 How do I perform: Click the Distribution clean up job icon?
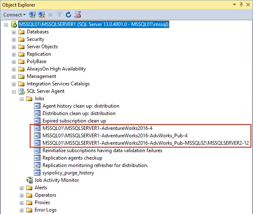37,113
